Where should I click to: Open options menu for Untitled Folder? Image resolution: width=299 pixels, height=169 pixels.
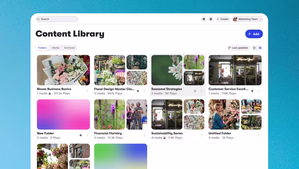pyautogui.click(x=258, y=135)
